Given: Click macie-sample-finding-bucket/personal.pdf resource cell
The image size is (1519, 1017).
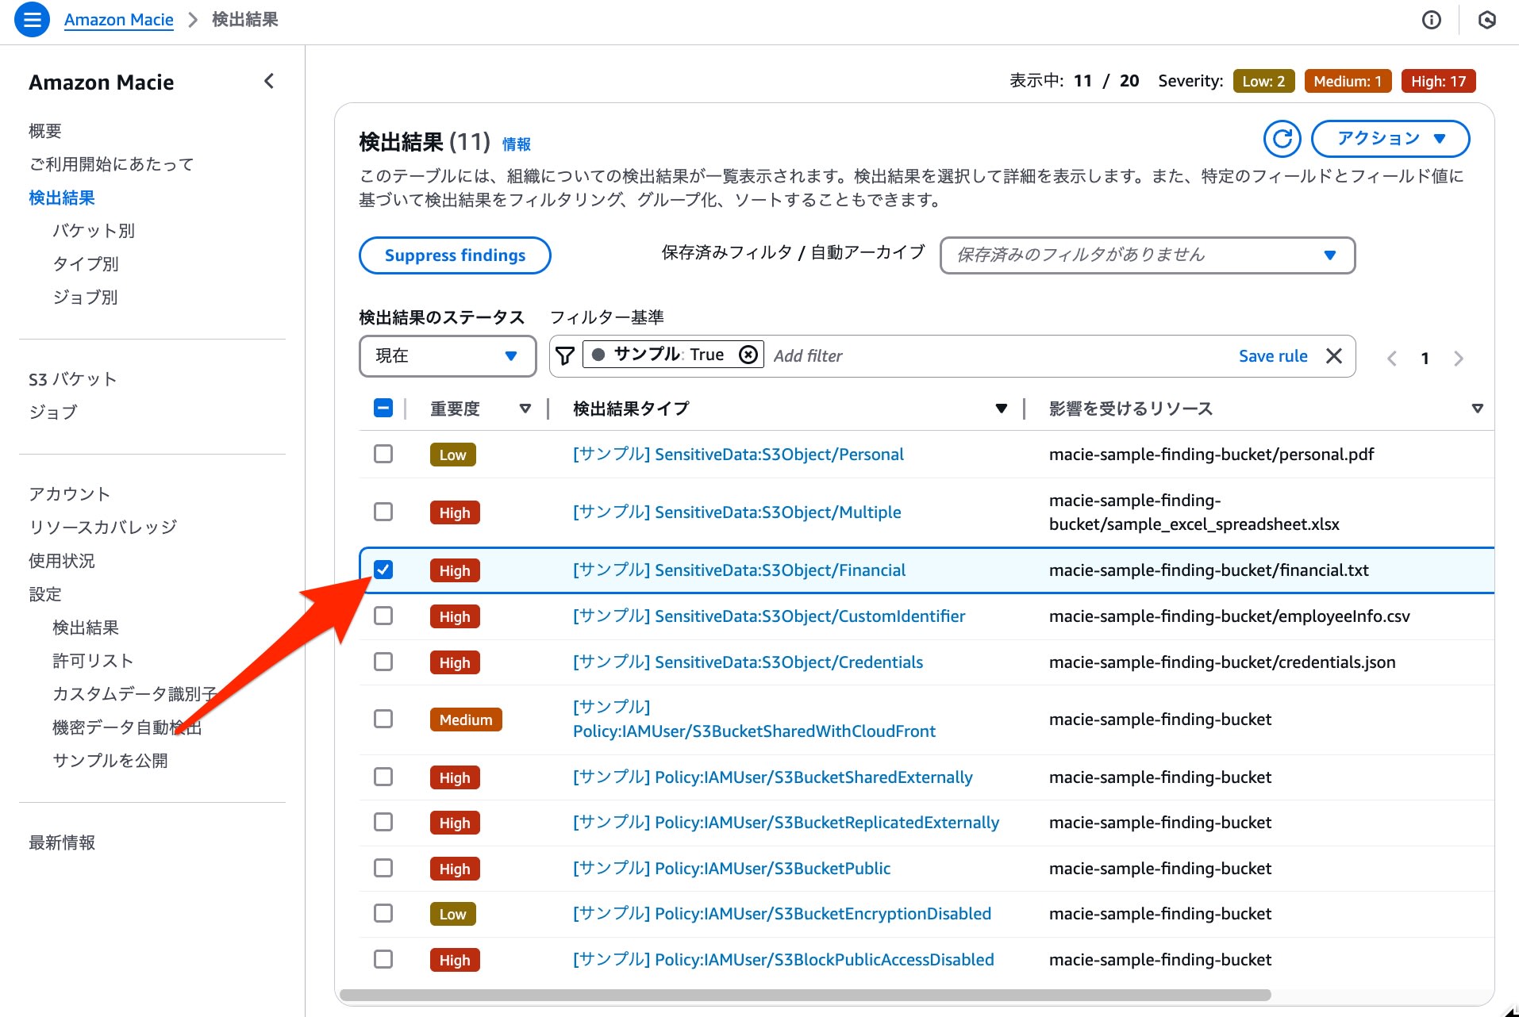Looking at the screenshot, I should [1211, 454].
